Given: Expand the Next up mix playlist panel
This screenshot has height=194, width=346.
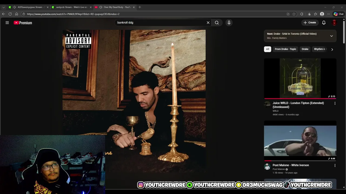Looking at the screenshot, I should pyautogui.click(x=331, y=36).
